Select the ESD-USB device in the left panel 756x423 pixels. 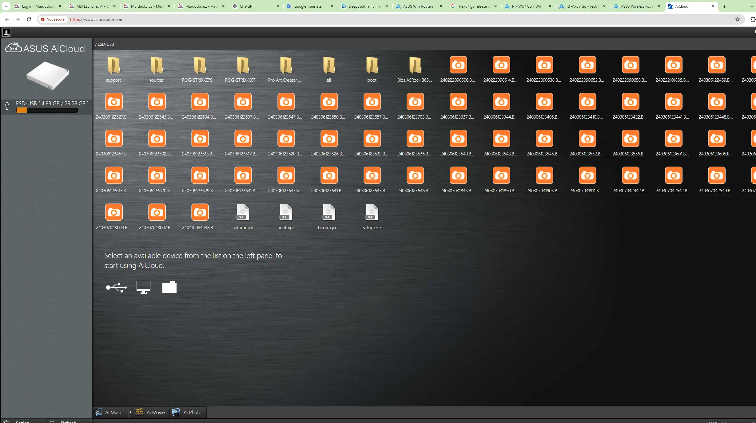(52, 104)
